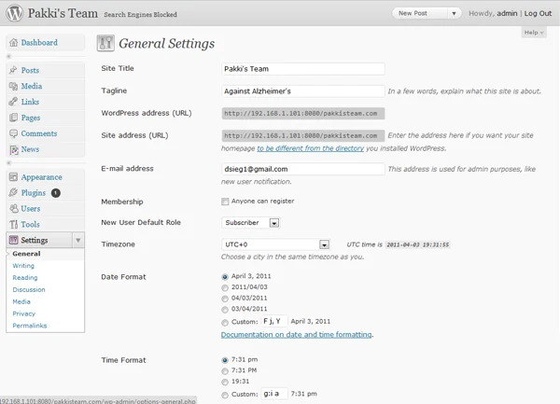
Task: Click the Links chain icon
Action: click(13, 102)
